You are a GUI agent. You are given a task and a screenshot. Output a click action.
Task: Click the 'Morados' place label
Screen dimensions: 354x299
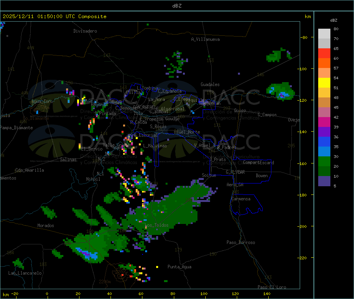(46, 226)
